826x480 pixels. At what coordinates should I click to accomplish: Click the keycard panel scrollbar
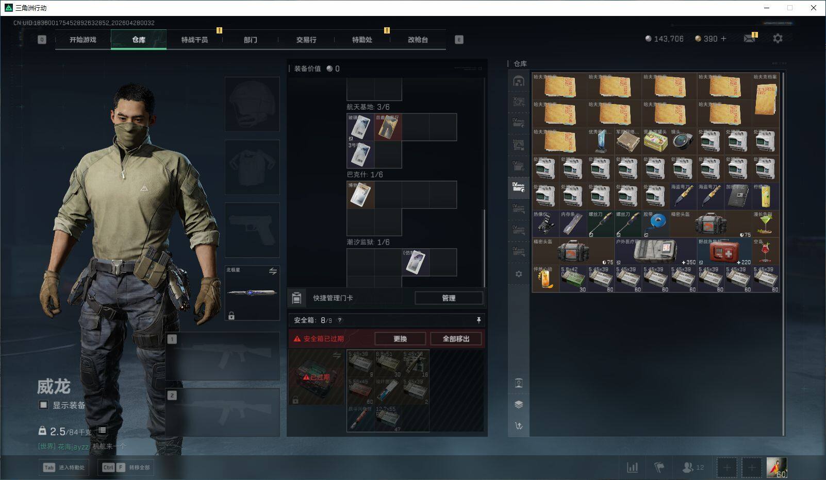point(484,247)
